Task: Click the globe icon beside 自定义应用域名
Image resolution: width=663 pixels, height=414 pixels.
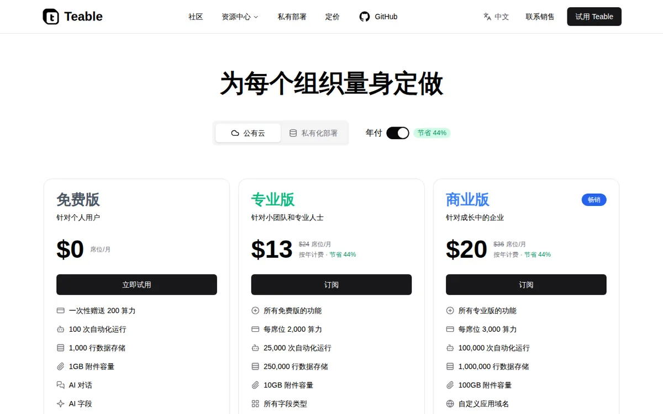Action: pos(450,404)
